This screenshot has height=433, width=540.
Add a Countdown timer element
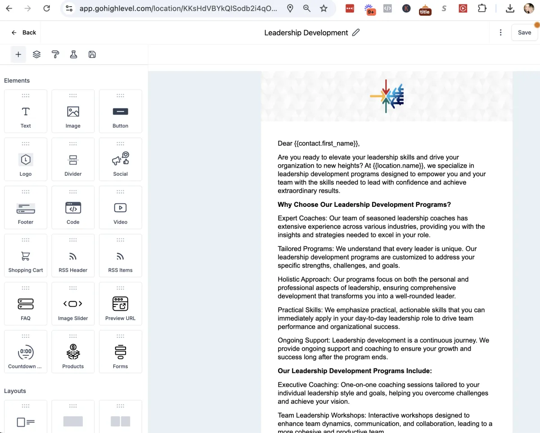click(x=26, y=352)
